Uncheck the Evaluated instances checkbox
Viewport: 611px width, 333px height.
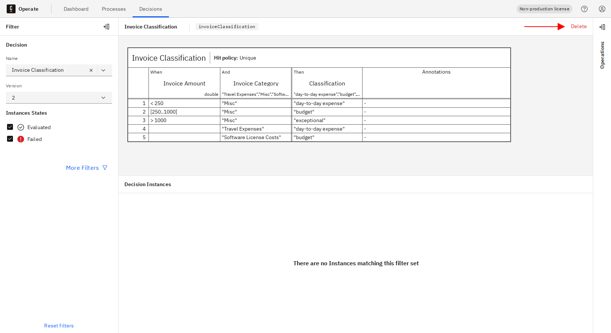point(10,127)
